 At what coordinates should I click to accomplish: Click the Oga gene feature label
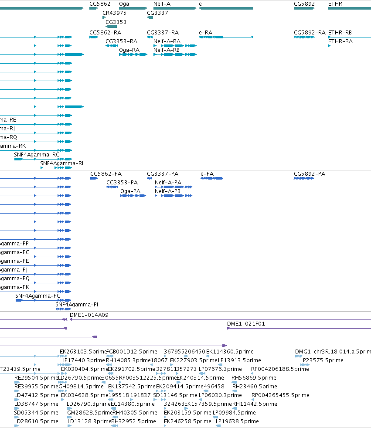[124, 4]
